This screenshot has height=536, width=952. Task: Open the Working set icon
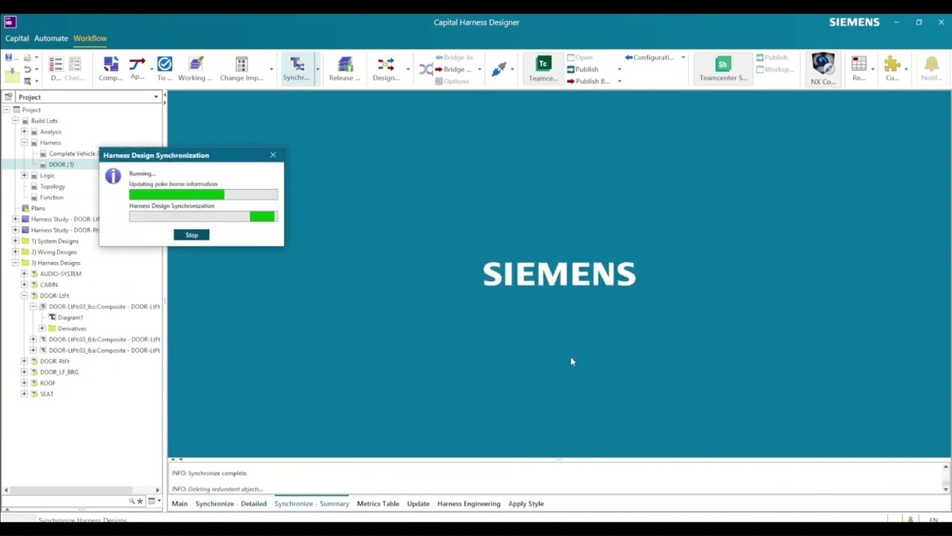196,65
